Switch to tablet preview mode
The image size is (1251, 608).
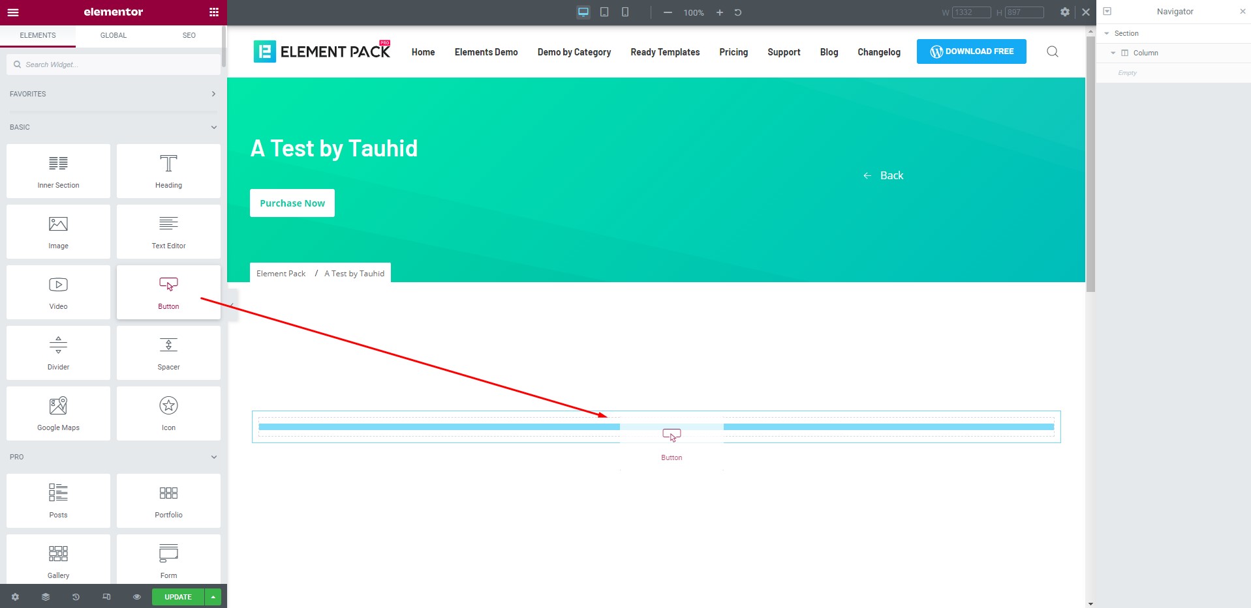pos(604,12)
